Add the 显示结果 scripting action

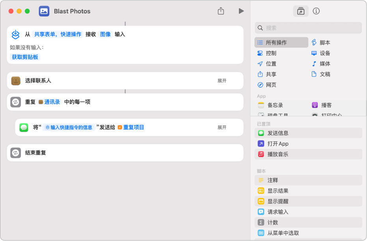[x=308, y=191]
